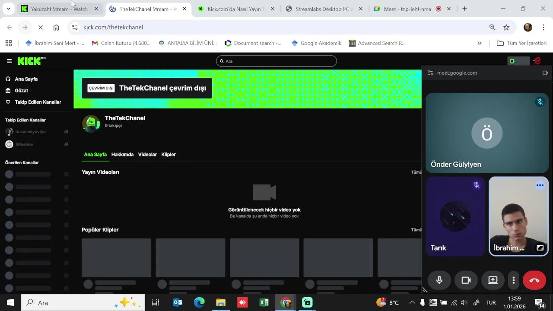
Task: Click the picture-in-picture icon on İbrahim's tile
Action: [540, 248]
